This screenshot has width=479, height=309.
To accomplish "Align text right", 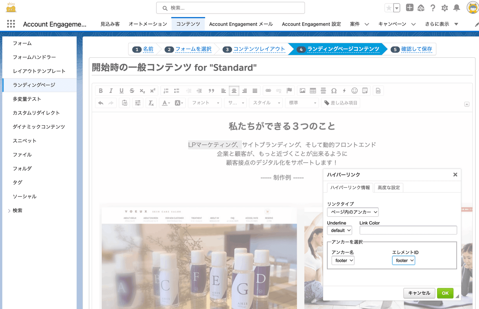I will (245, 91).
